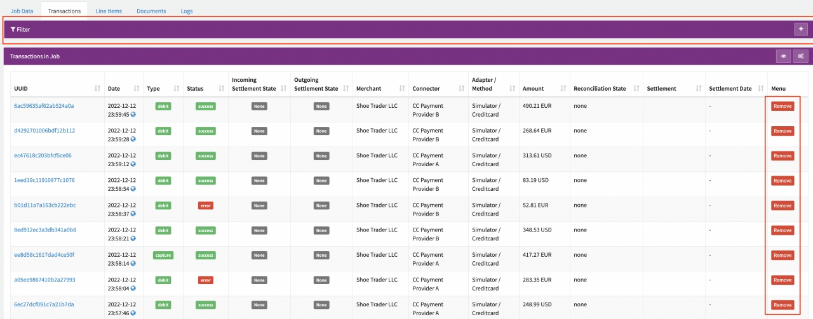
Task: Click error status badge for 52.81 EUR row
Action: point(205,205)
